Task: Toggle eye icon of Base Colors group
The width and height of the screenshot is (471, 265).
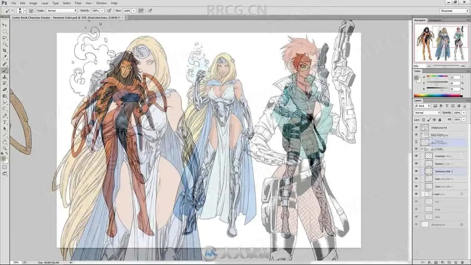Action: click(416, 149)
